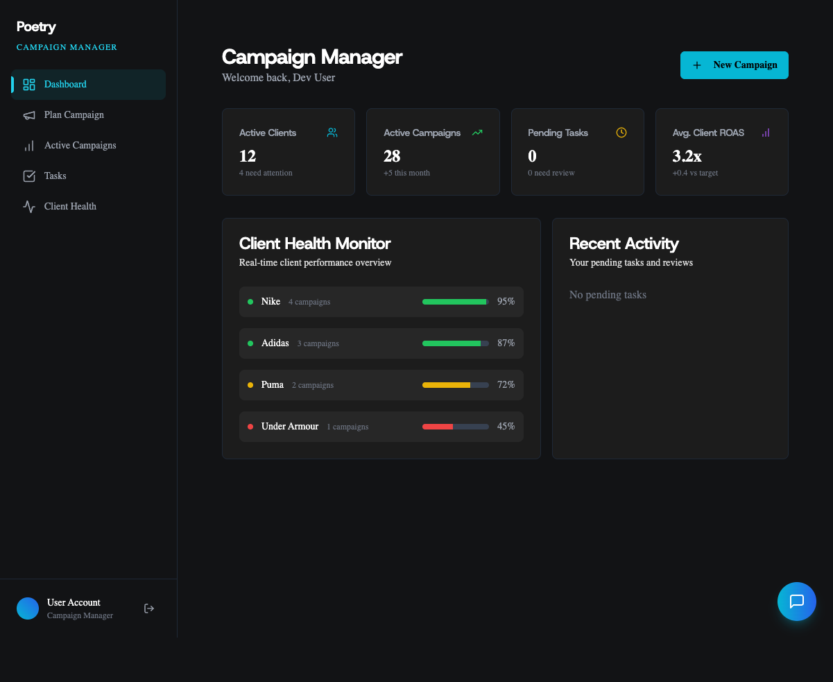Click the Plan Campaign megaphone icon
Viewport: 833px width, 682px height.
pyautogui.click(x=29, y=114)
